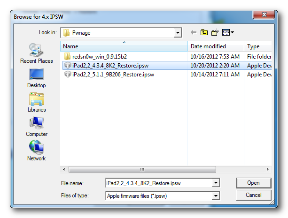
Task: Click the date 10/16/2012 7:53 AM
Action: pyautogui.click(x=215, y=56)
